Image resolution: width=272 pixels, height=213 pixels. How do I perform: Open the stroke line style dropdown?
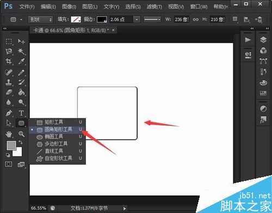click(152, 20)
